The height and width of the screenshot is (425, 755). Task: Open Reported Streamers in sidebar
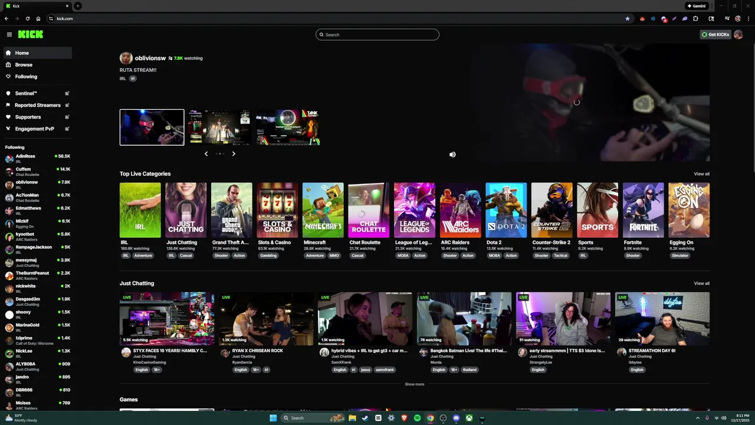[37, 105]
